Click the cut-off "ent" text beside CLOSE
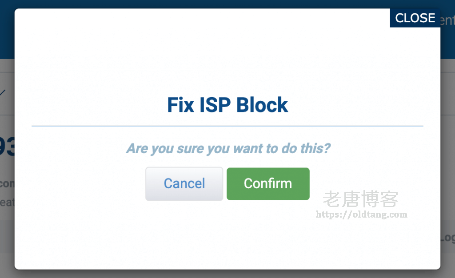This screenshot has height=278, width=455. [x=447, y=20]
